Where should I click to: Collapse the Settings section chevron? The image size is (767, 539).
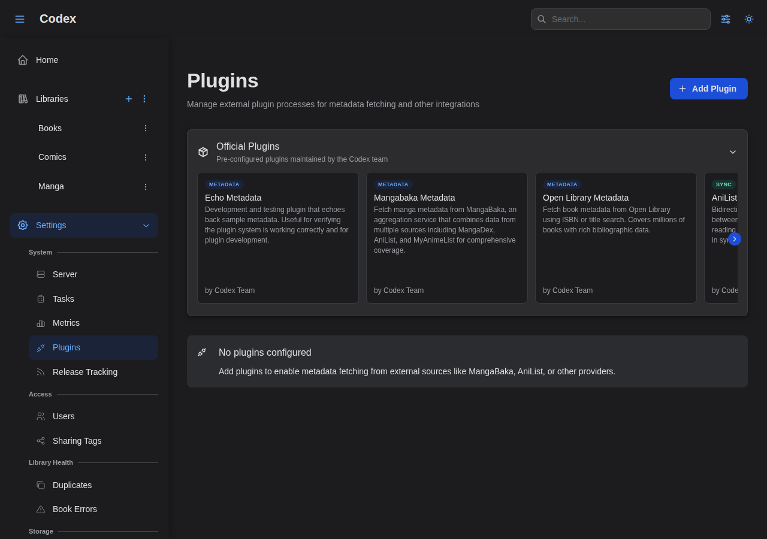pos(146,226)
